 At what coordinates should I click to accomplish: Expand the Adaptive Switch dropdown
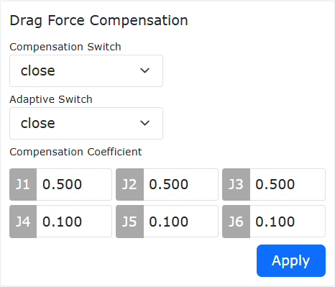click(86, 124)
